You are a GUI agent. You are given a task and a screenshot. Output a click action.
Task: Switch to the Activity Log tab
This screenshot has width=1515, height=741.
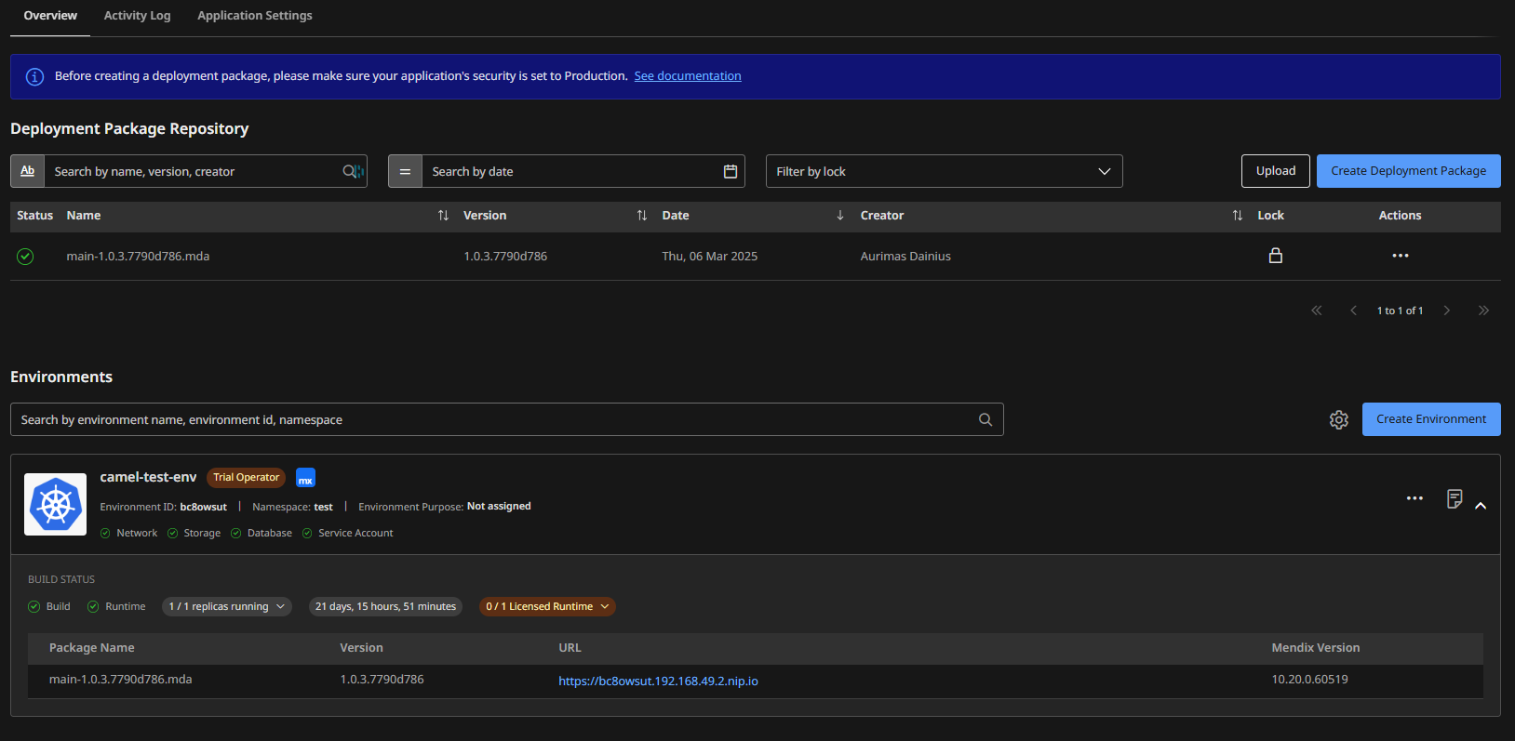pyautogui.click(x=137, y=16)
